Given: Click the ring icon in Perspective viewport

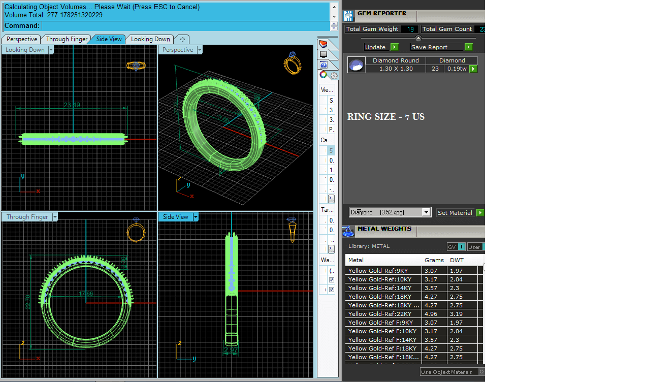Looking at the screenshot, I should pyautogui.click(x=292, y=62).
